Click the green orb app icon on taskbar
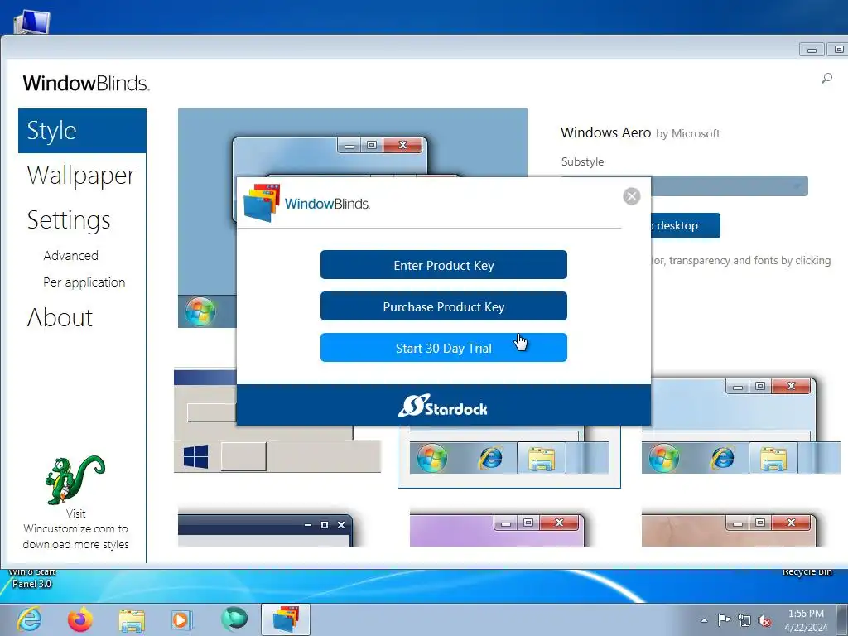This screenshot has width=848, height=636. [x=234, y=619]
